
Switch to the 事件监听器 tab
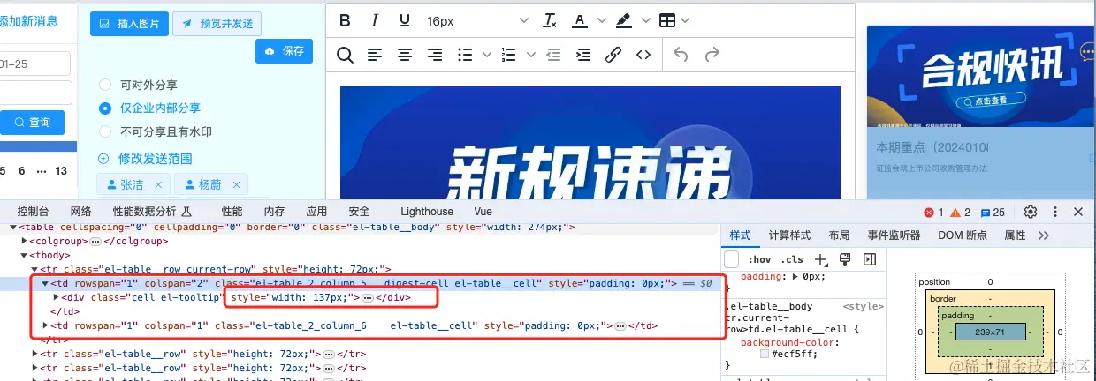pos(894,235)
